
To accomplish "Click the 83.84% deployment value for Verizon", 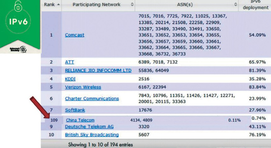I will [x=257, y=87].
